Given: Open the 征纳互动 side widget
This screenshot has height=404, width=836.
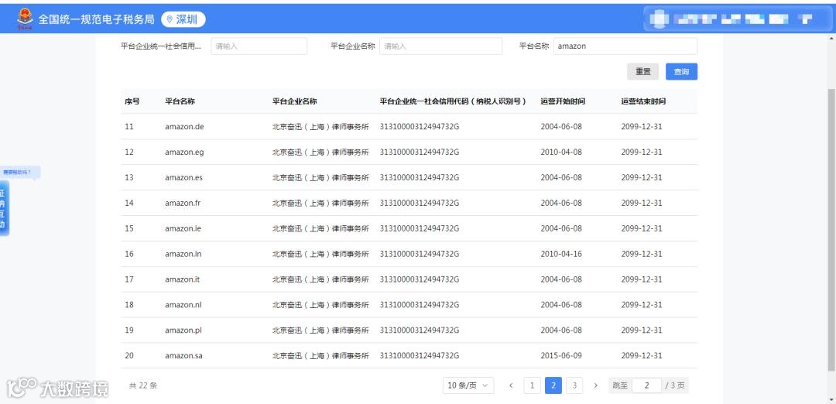Looking at the screenshot, I should (x=4, y=208).
